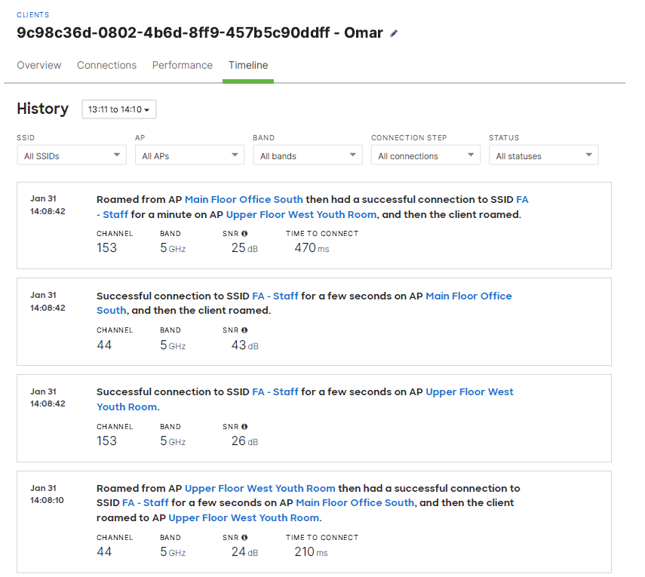Go to the CLIENTS breadcrumb link
The image size is (645, 577).
click(33, 15)
